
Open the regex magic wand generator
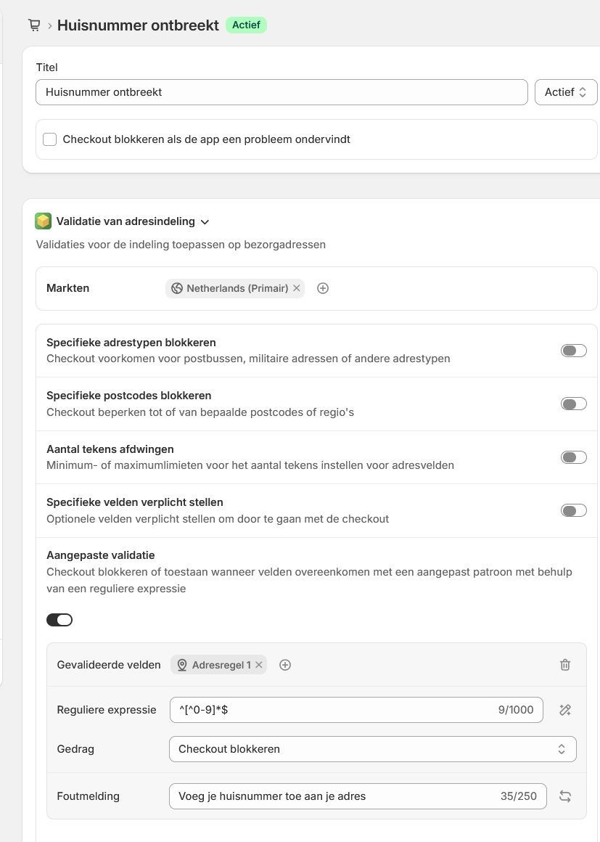pos(565,710)
